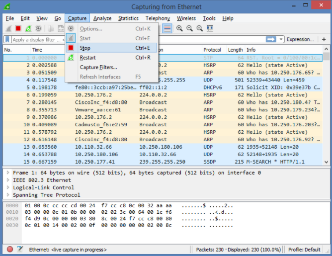
Task: Expand the IEEE 802.3 Ethernet section
Action: (8, 180)
